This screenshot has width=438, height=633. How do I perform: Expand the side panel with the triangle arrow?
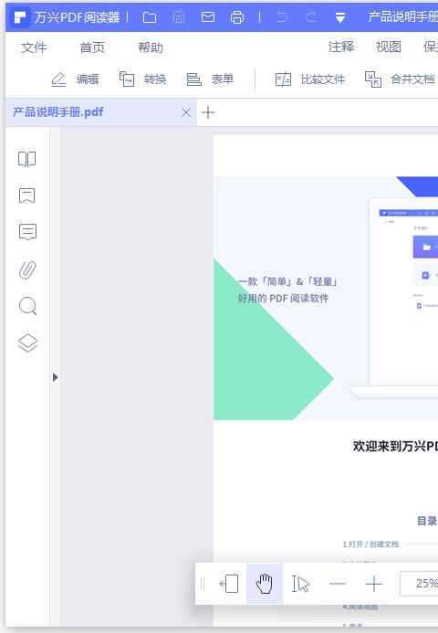[x=56, y=377]
